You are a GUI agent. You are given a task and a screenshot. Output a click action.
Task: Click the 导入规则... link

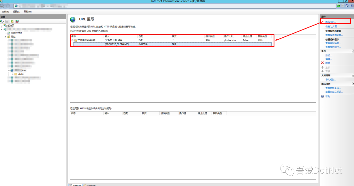click(330, 80)
